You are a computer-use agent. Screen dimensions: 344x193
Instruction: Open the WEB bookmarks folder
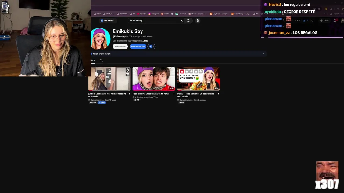click(x=97, y=14)
